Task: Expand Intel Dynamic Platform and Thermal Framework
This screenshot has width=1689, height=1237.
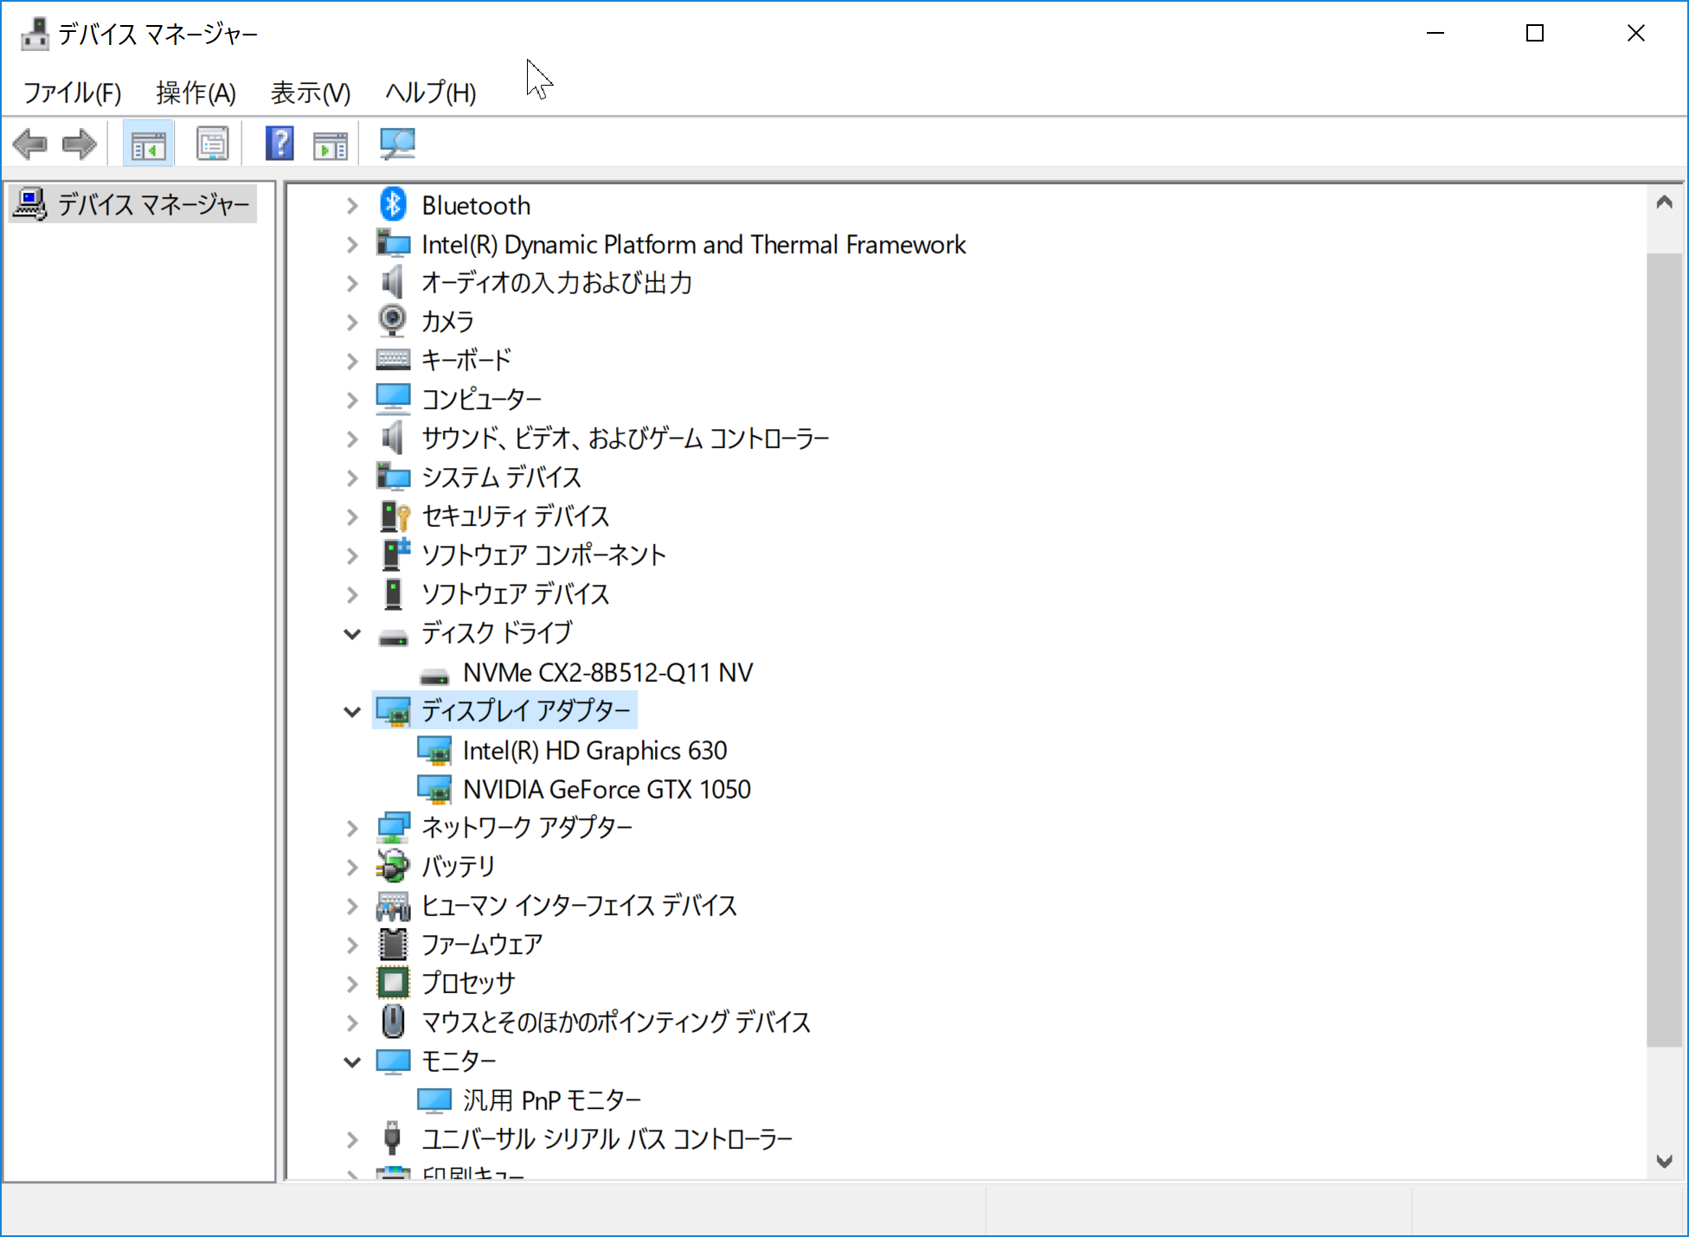Action: pyautogui.click(x=352, y=245)
